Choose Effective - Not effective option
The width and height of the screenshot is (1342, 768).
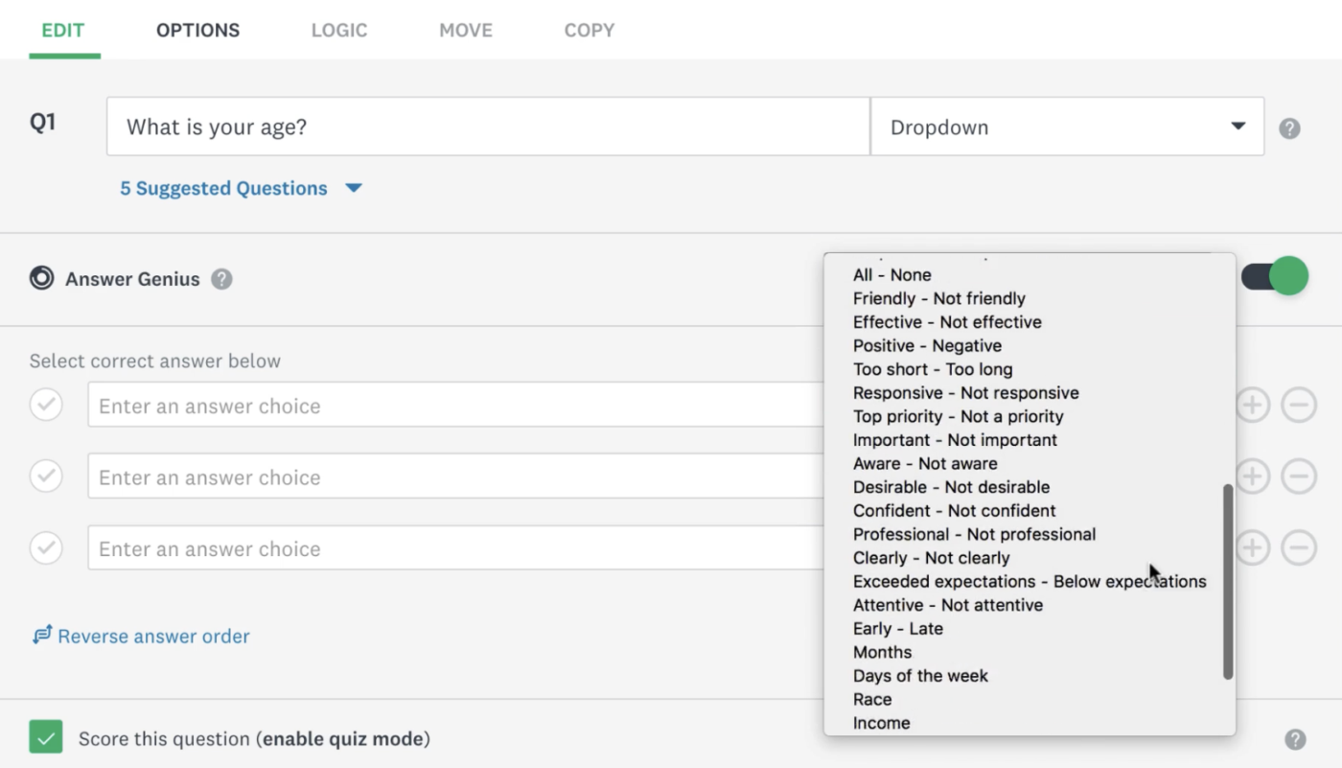[947, 322]
